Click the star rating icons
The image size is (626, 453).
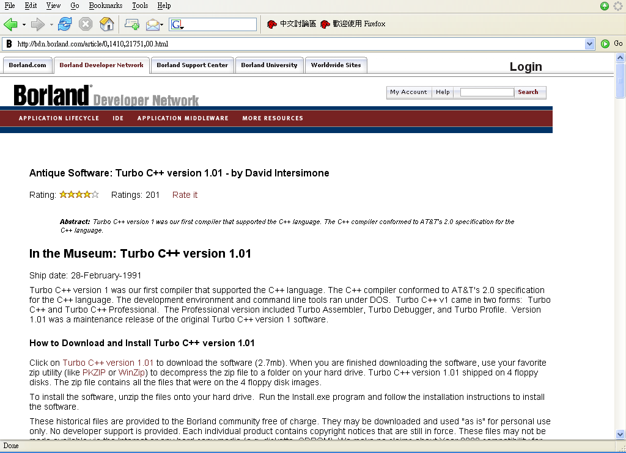tap(79, 195)
